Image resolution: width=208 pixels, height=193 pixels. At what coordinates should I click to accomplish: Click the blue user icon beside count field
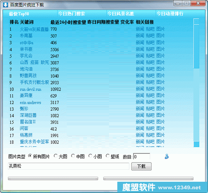(167, 156)
